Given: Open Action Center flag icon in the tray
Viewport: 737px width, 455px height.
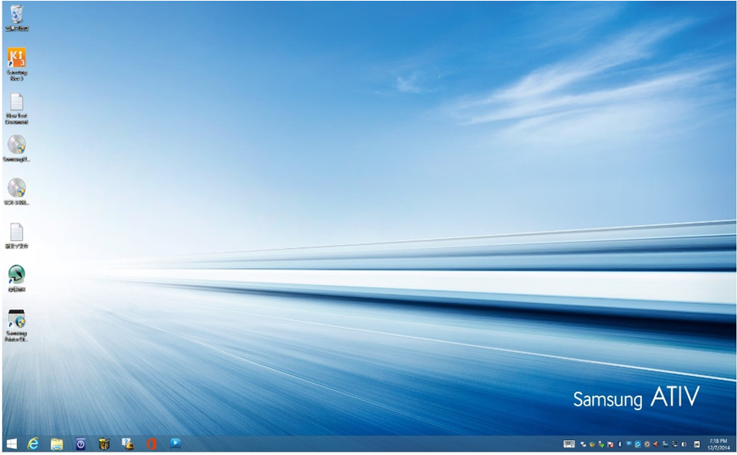Looking at the screenshot, I should point(610,444).
